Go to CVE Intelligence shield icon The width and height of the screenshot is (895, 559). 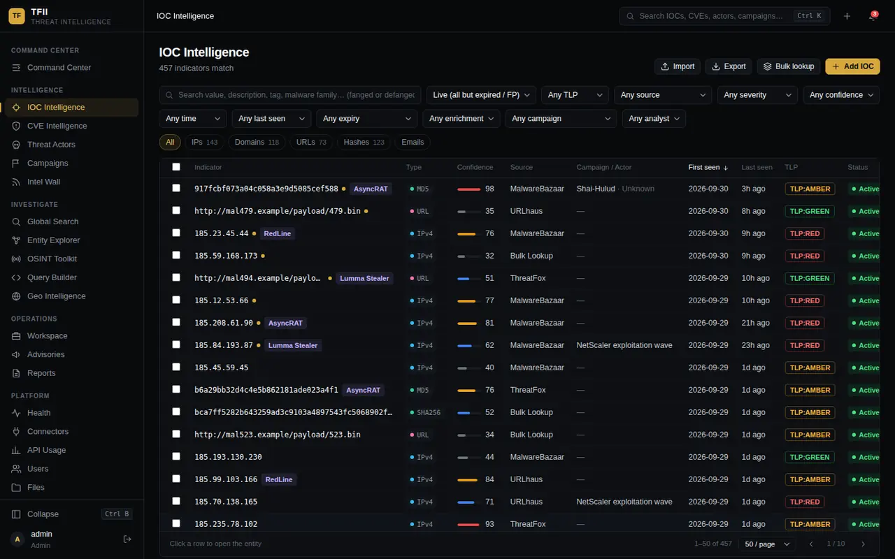(x=16, y=126)
